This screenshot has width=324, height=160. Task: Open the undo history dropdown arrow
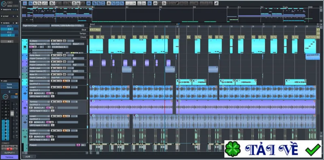(55, 3)
